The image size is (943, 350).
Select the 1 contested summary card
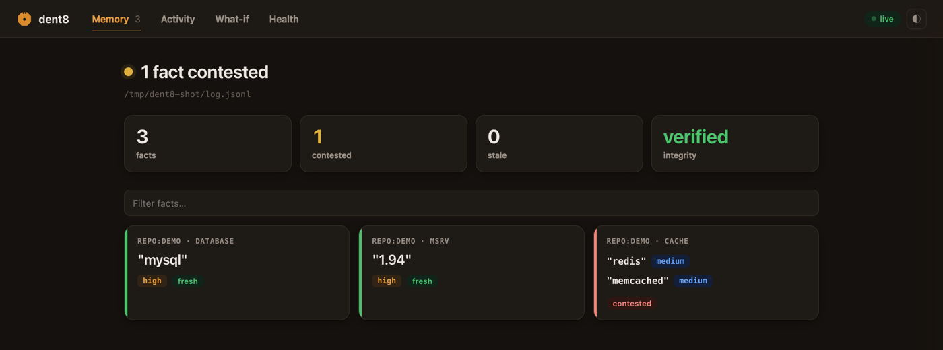[383, 143]
